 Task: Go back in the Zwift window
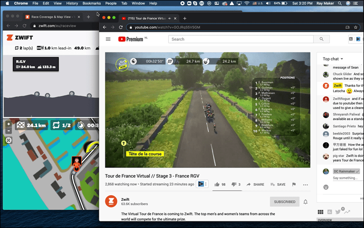pyautogui.click(x=9, y=26)
